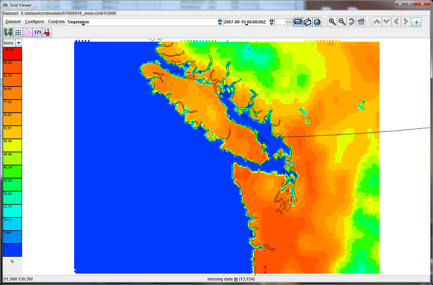This screenshot has width=433, height=285.
Task: Toggle the world map overlay button
Action: (8, 32)
